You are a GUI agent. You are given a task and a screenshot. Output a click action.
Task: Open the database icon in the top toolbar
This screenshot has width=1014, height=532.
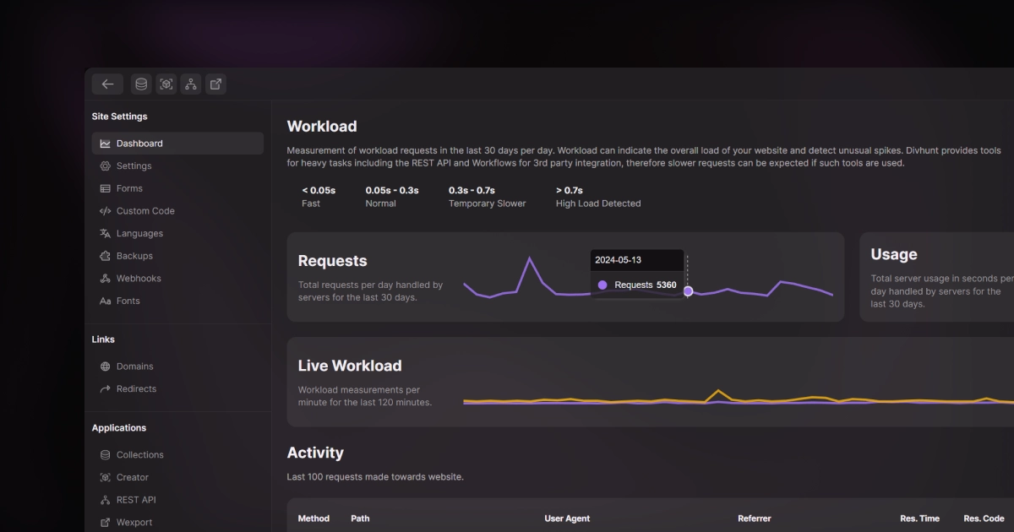[x=140, y=84]
